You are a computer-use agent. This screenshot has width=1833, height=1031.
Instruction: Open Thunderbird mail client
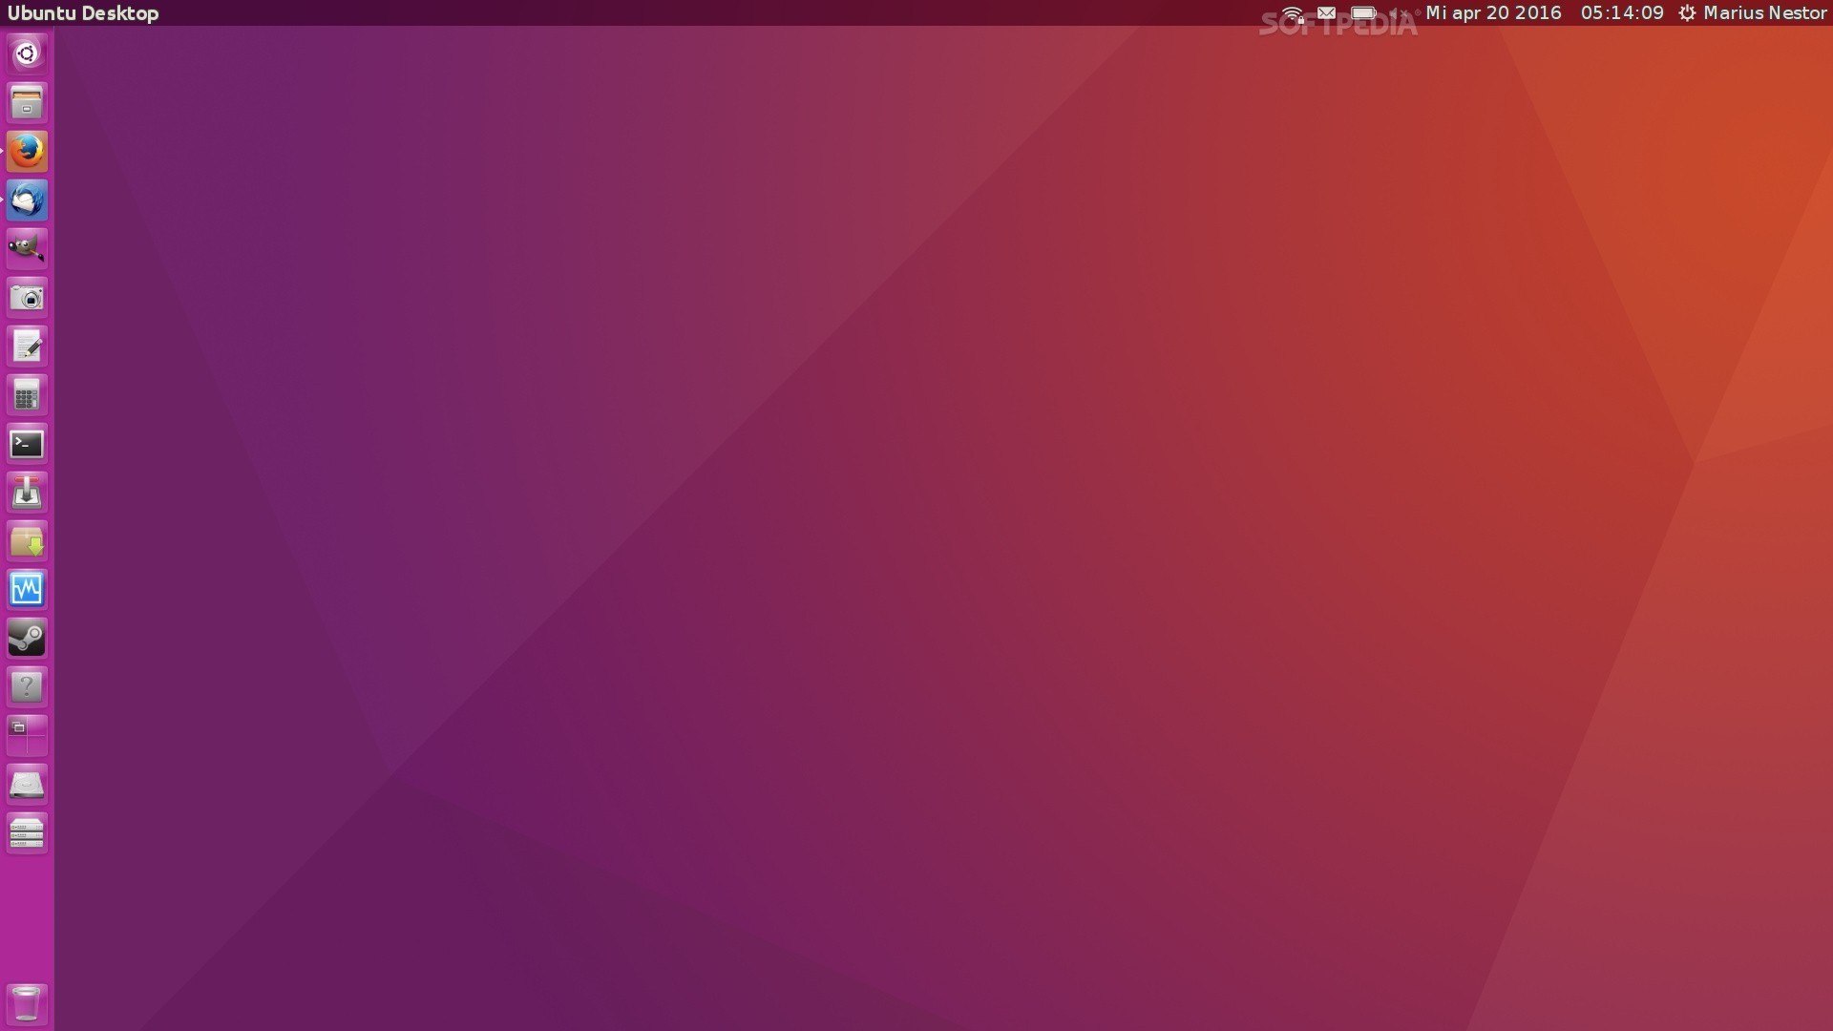pos(27,200)
